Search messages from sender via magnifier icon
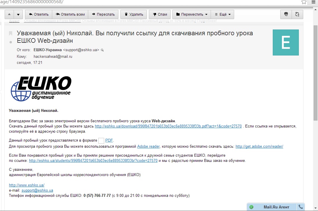 (102, 50)
